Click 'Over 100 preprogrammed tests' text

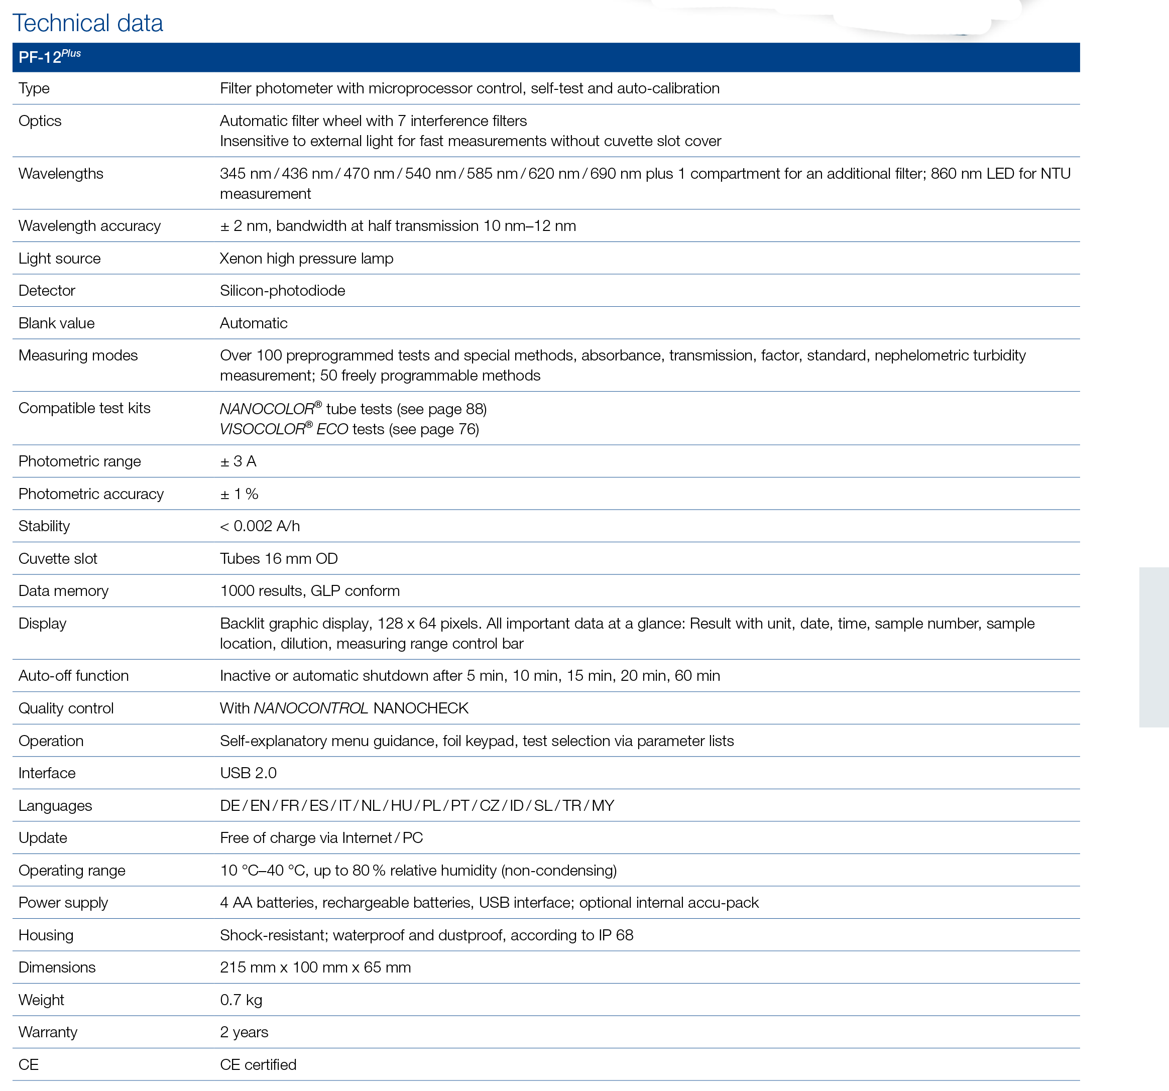click(x=623, y=365)
